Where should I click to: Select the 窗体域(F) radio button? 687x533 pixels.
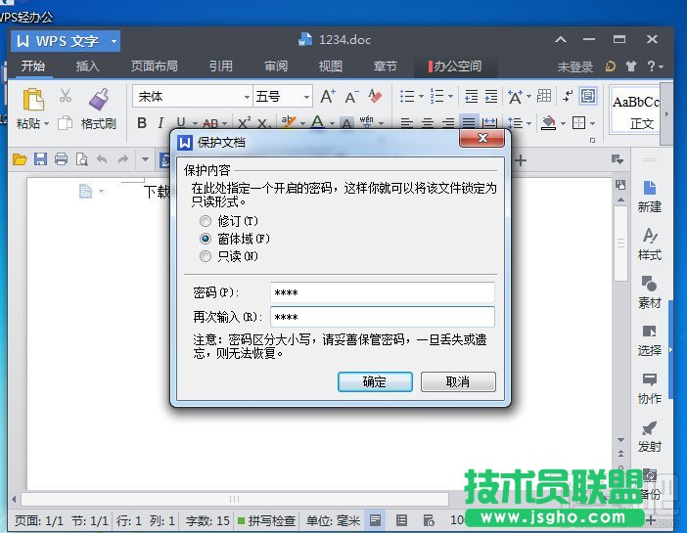click(x=206, y=239)
